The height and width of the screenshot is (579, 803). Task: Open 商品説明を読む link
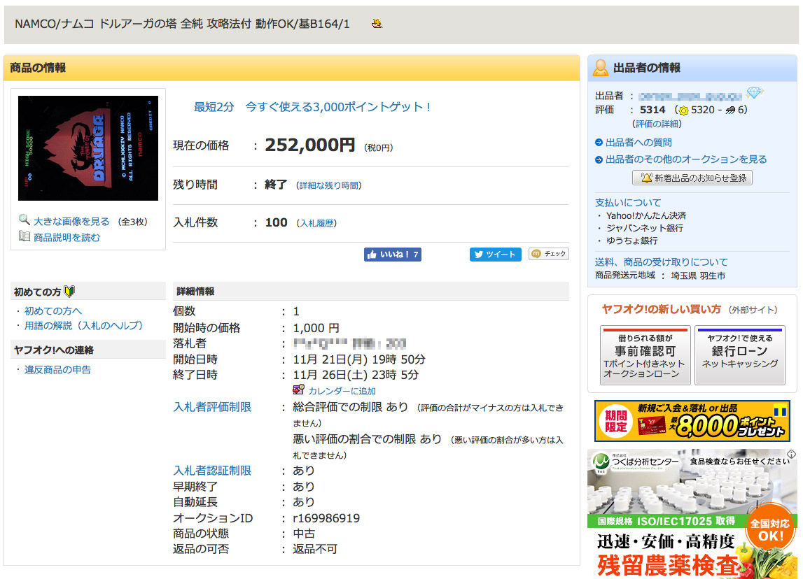[67, 237]
